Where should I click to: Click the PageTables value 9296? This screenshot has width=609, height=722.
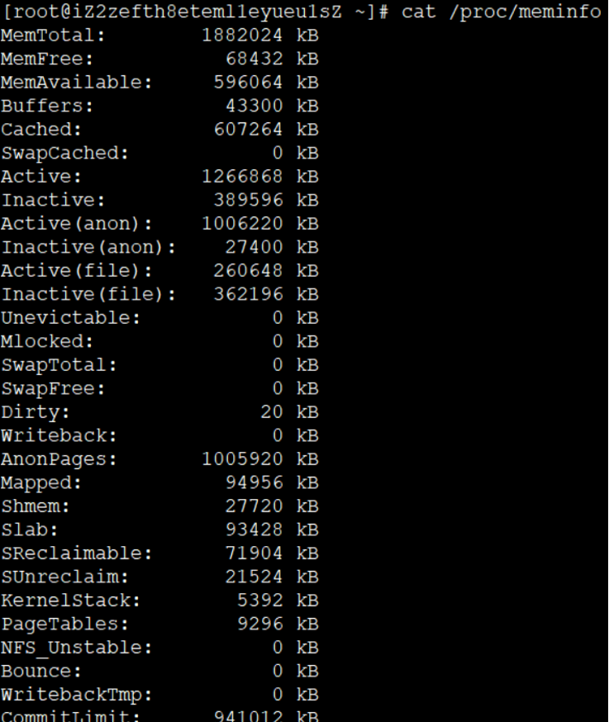260,625
